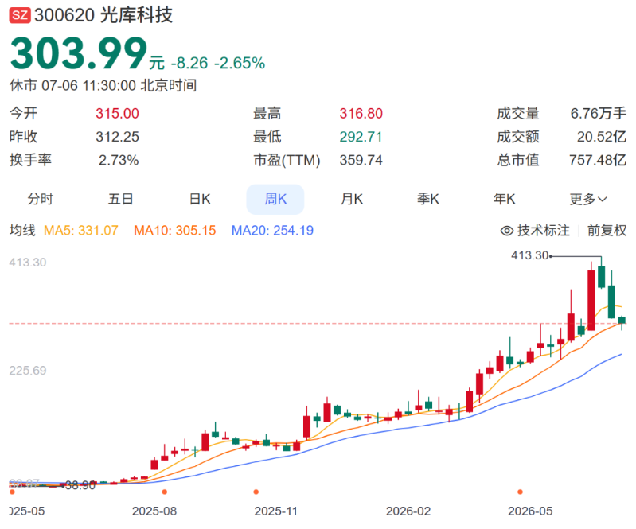Click the tallest red candlestick near the peak

(x=591, y=300)
